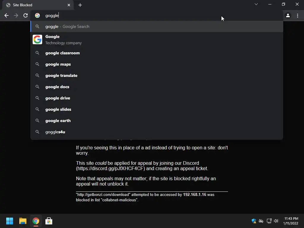Open Windows Security tray icon

254,221
